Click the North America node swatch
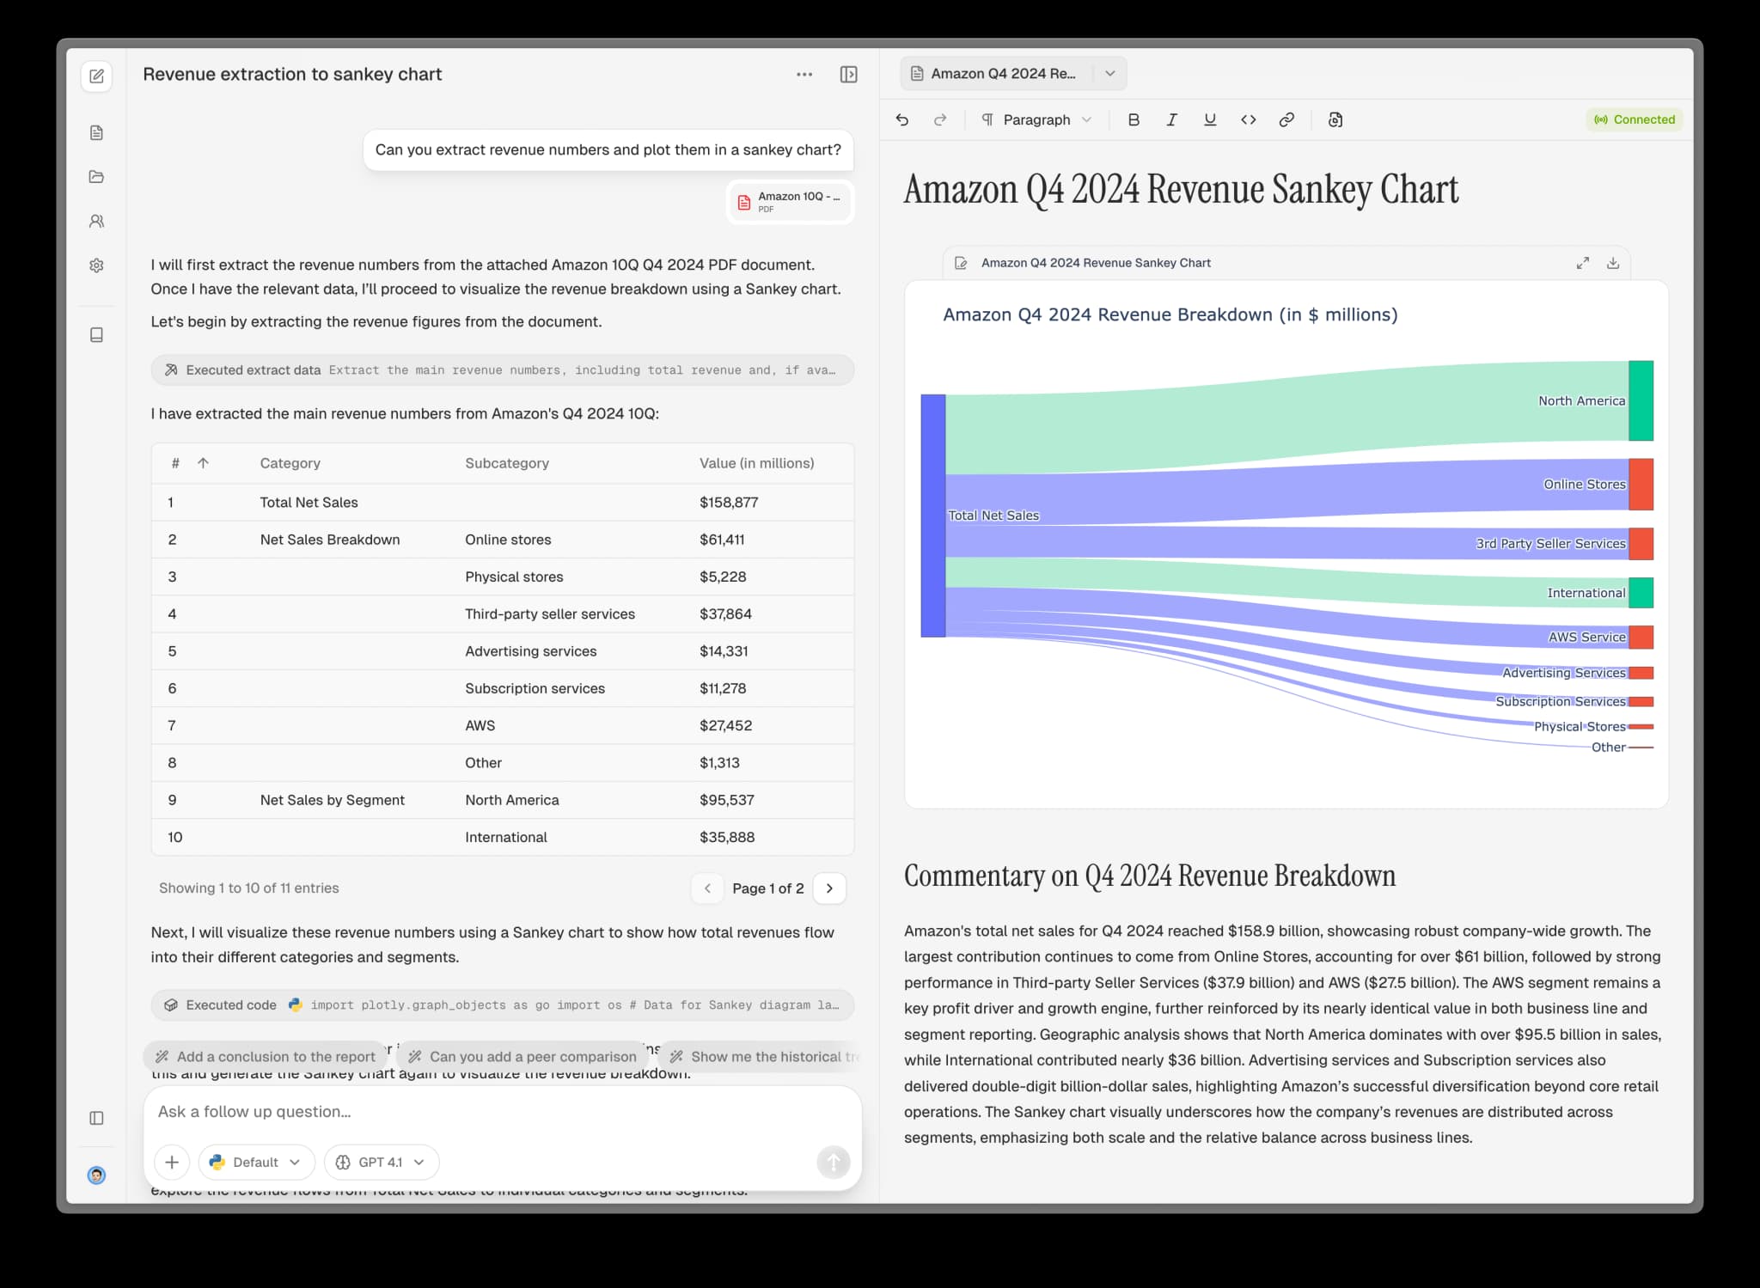Viewport: 1760px width, 1288px height. click(1641, 401)
